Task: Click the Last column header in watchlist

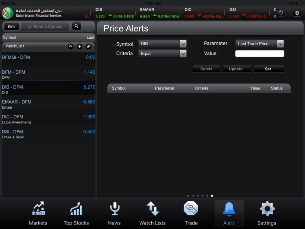Action: [90, 37]
